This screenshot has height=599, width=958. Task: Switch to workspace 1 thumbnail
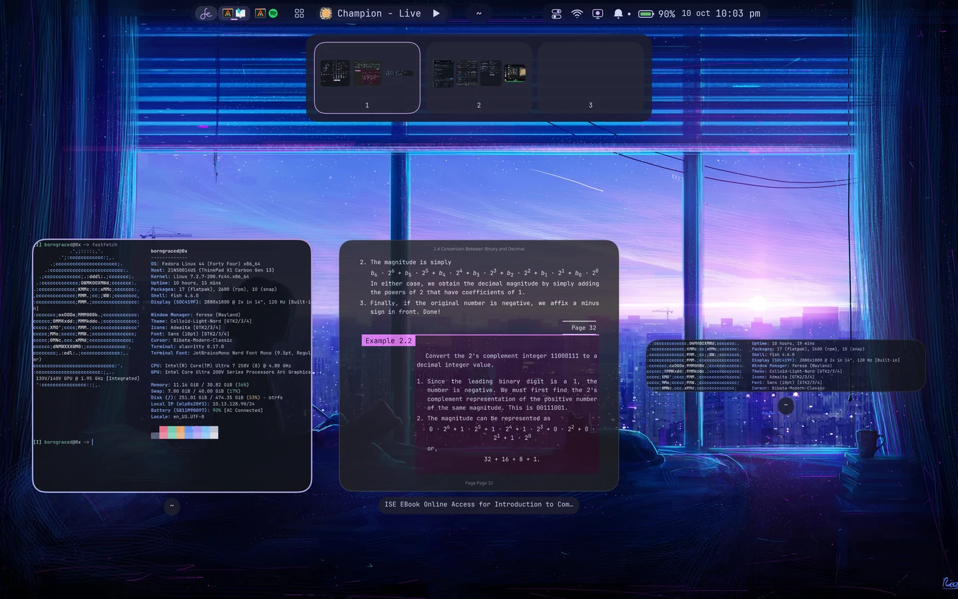pos(367,78)
